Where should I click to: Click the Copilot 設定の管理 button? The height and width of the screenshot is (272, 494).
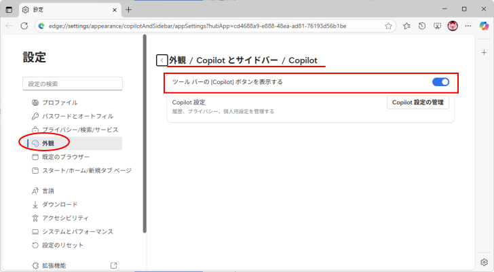[418, 102]
